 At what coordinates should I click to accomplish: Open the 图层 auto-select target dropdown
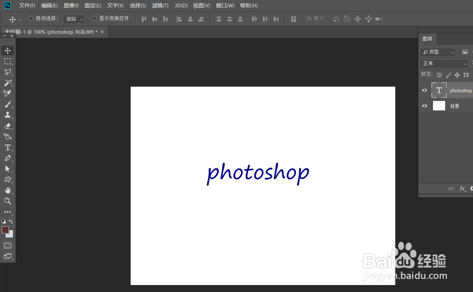tap(74, 19)
